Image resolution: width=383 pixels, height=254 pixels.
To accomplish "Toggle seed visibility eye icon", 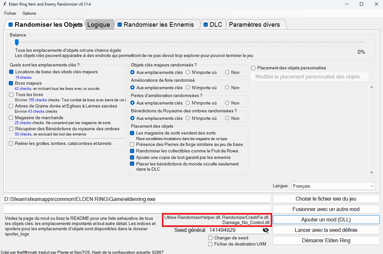I will [x=266, y=230].
